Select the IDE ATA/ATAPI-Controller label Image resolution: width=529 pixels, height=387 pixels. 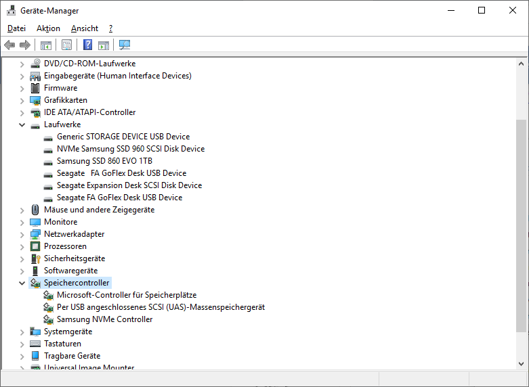[89, 112]
